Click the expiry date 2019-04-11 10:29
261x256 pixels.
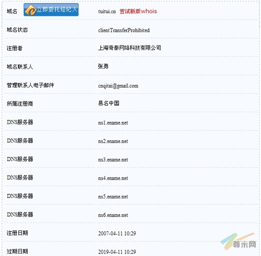point(117,252)
